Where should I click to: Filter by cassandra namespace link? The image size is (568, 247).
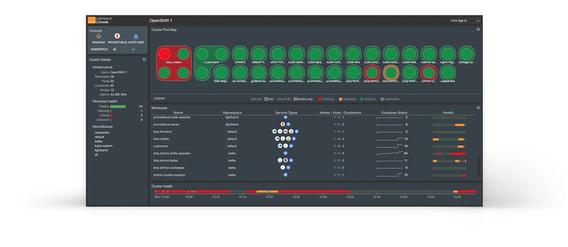click(x=102, y=132)
